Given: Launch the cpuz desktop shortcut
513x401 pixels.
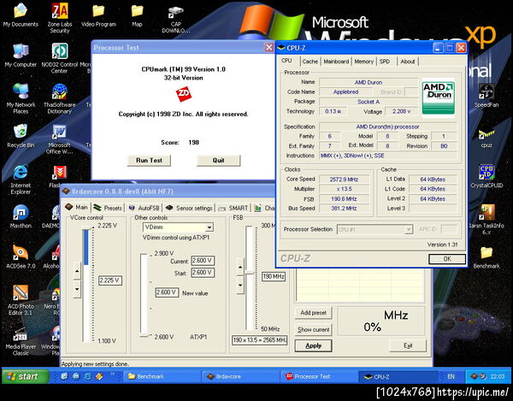Looking at the screenshot, I should 486,138.
